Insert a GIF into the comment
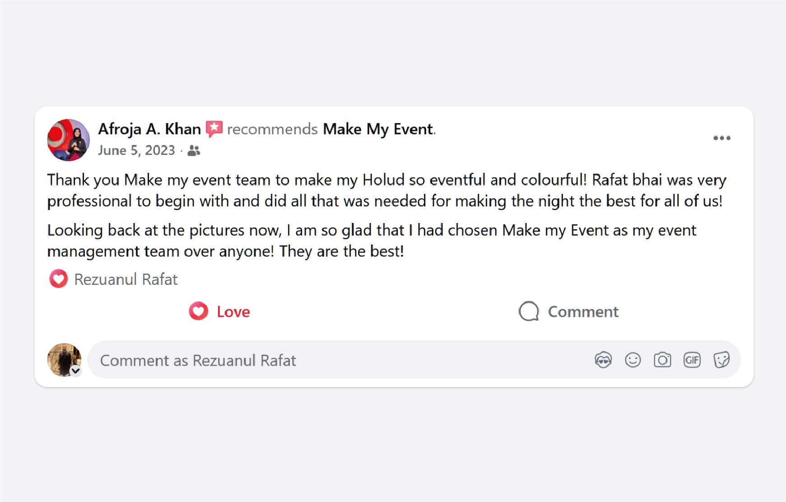This screenshot has height=502, width=786. pyautogui.click(x=692, y=360)
